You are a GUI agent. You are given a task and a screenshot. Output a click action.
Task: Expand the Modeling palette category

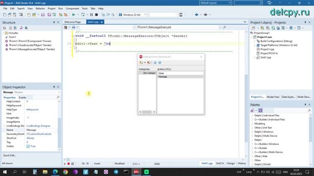[x=252, y=124]
